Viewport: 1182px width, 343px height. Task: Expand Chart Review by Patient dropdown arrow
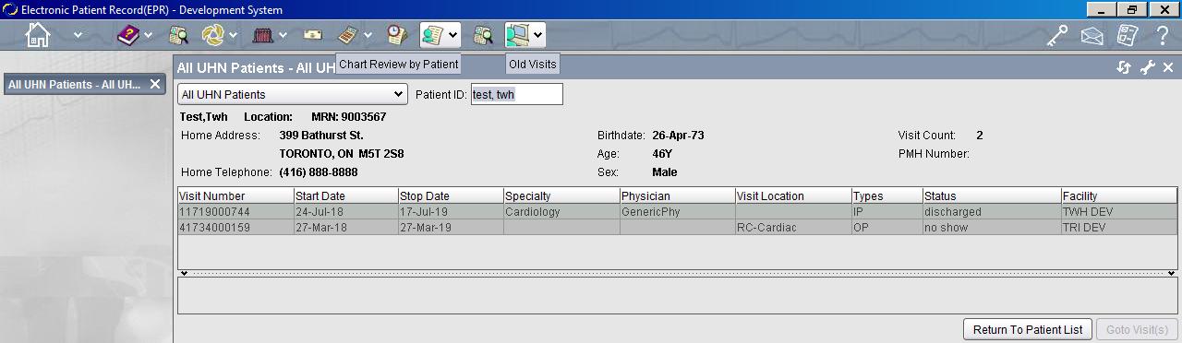[453, 35]
